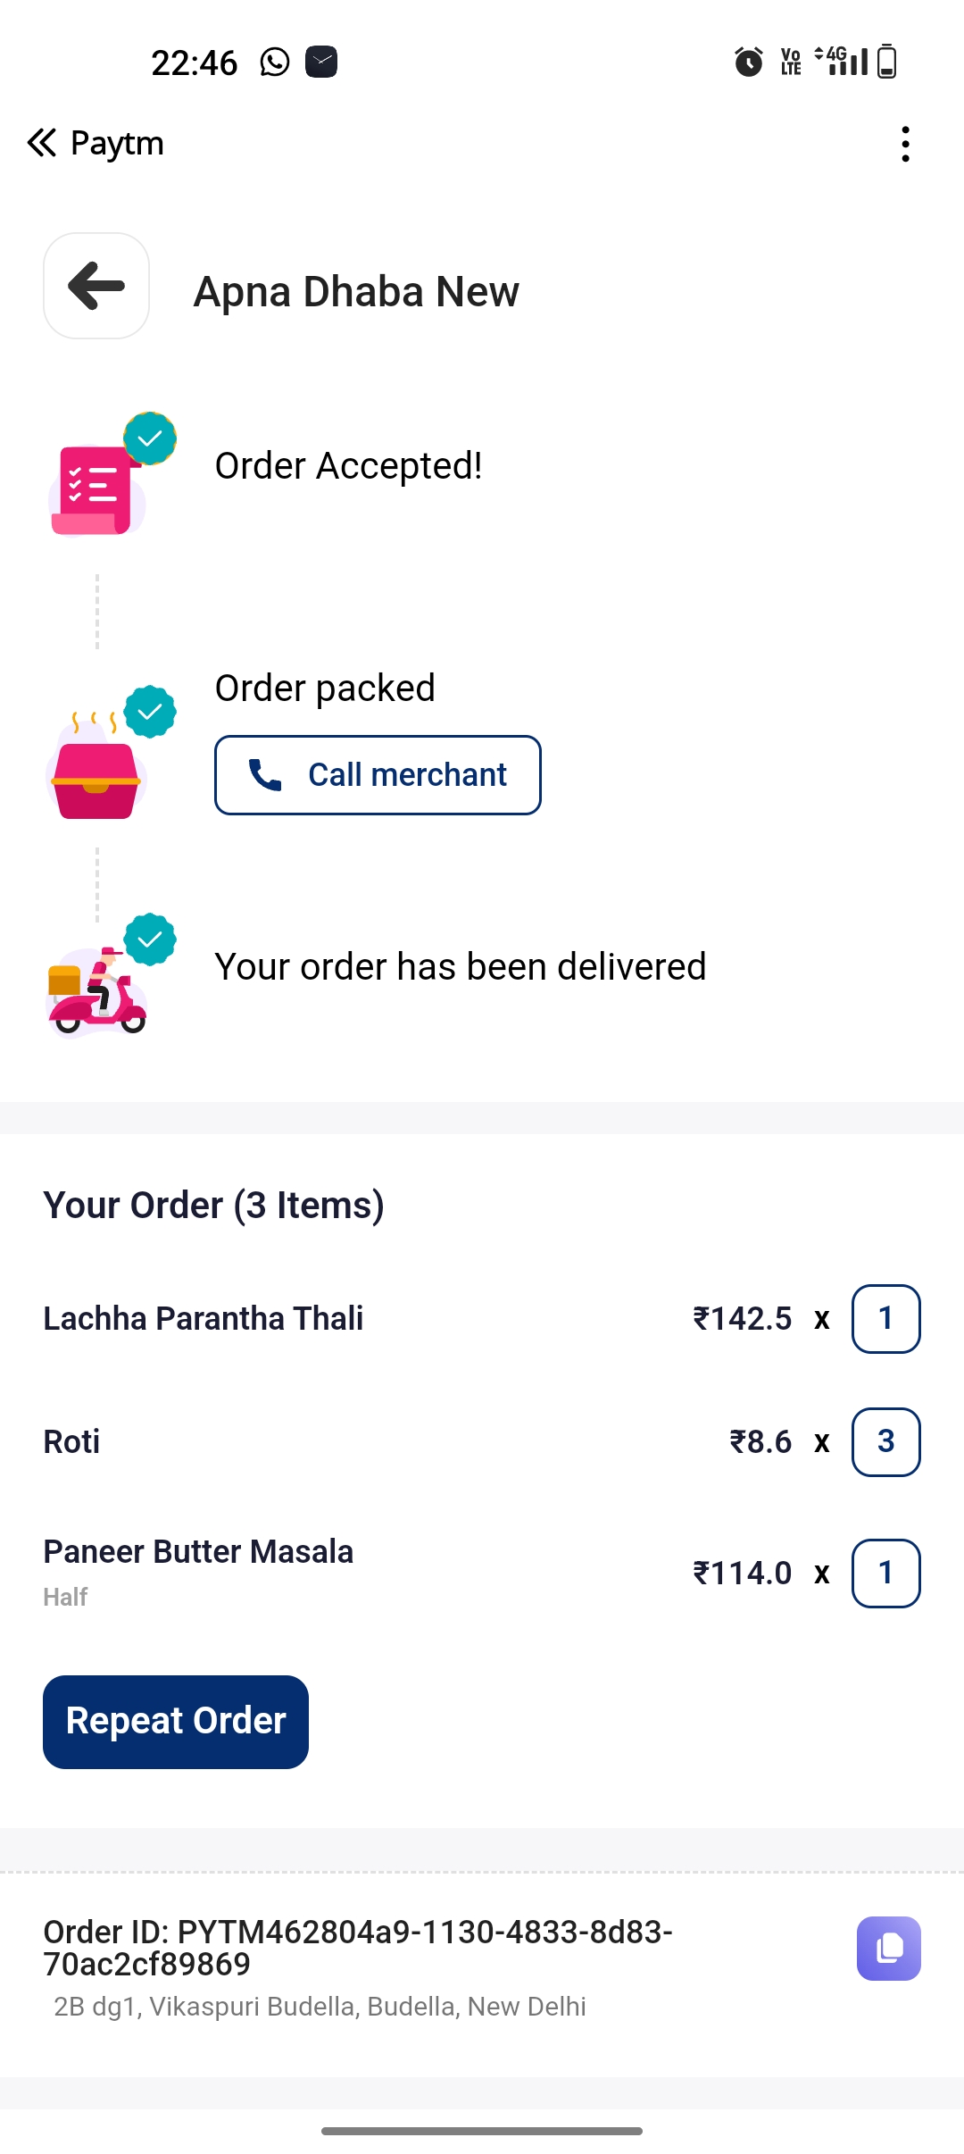Tap the Your Order (3 Items) heading
Viewport: 964px width, 2154px height.
[x=213, y=1205]
